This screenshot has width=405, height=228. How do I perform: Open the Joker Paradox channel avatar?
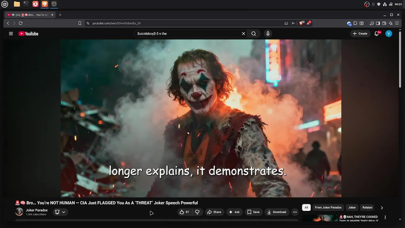[x=19, y=212]
